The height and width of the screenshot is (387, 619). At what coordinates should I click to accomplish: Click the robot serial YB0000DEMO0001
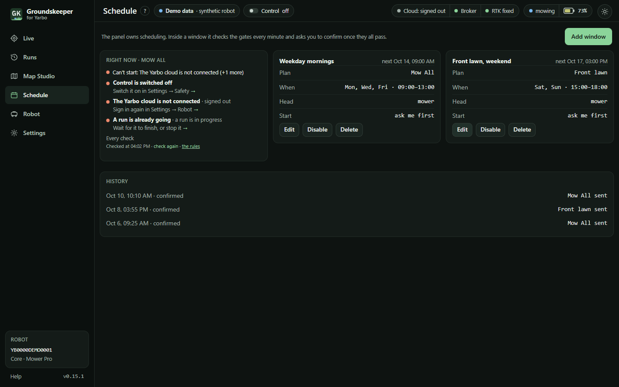click(31, 350)
